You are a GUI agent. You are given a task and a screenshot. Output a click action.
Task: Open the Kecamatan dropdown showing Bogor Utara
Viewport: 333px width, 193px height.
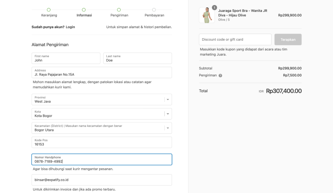(x=102, y=128)
